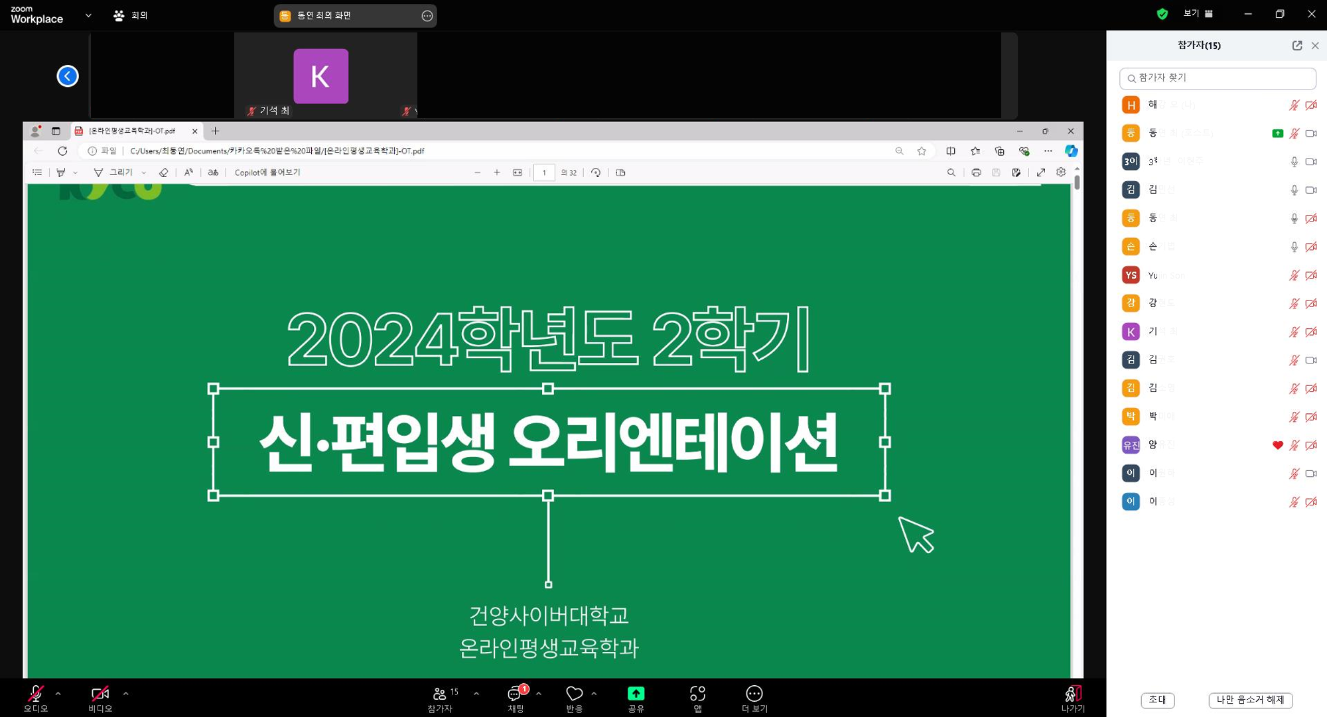Click the PDF tab in shared Edge window
Viewport: 1327px width, 717px height.
[135, 131]
